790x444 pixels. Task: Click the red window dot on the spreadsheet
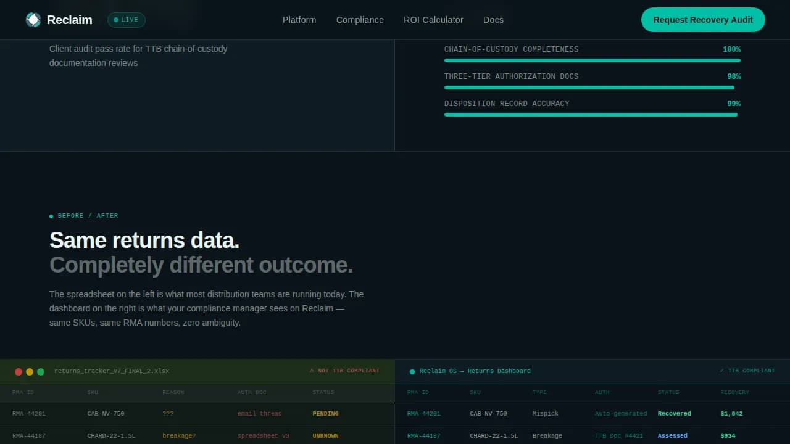point(19,372)
